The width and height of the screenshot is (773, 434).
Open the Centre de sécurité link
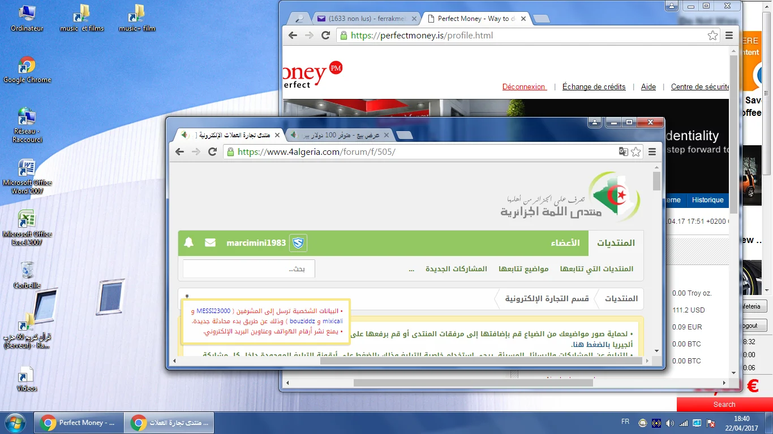click(699, 87)
